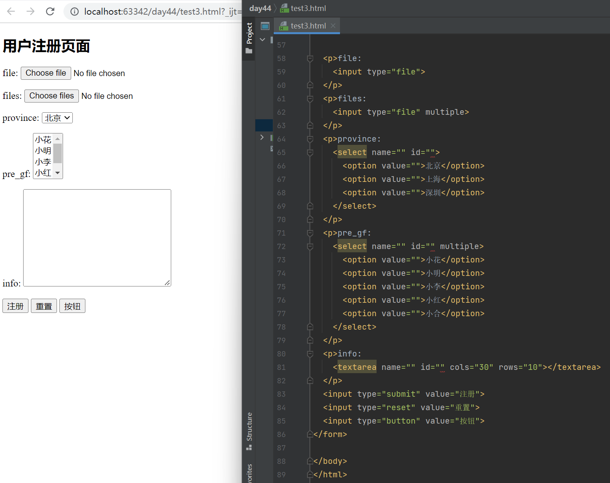
Task: Click the province: label in the page
Action: pyautogui.click(x=21, y=118)
